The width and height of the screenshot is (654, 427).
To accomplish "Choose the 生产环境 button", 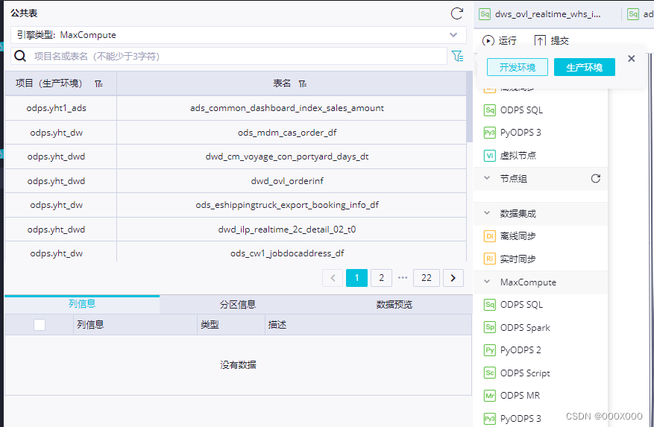I will point(585,67).
